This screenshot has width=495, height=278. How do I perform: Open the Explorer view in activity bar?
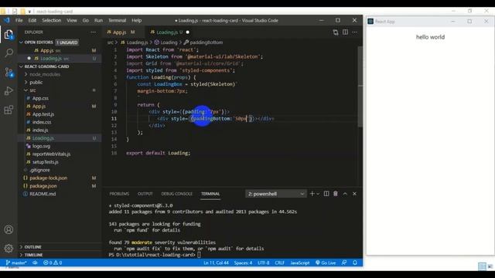[9, 34]
